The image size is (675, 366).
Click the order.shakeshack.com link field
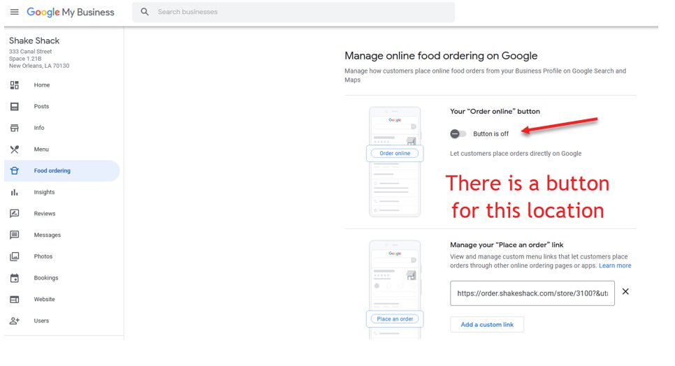pos(532,293)
